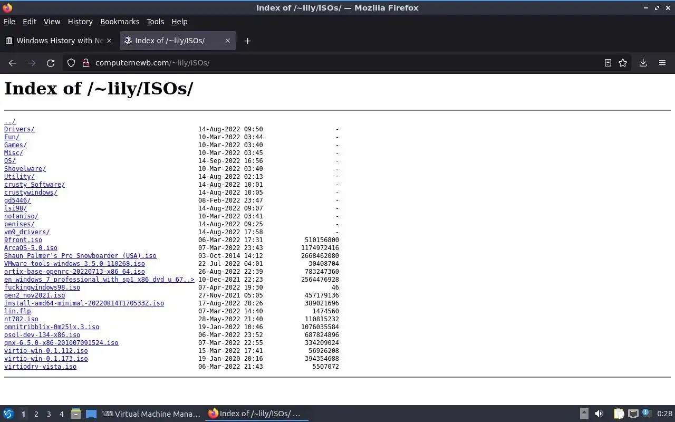Open the Shovelware/ folder
Screen dimensions: 675x422
[x=25, y=169]
